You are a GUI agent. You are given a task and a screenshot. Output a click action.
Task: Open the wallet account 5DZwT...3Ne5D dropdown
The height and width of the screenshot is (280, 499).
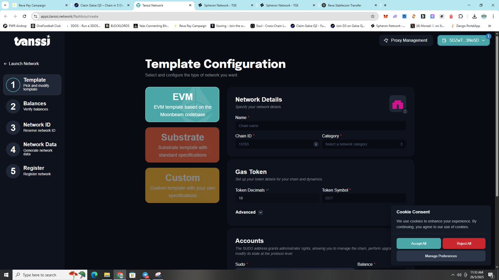tap(464, 40)
